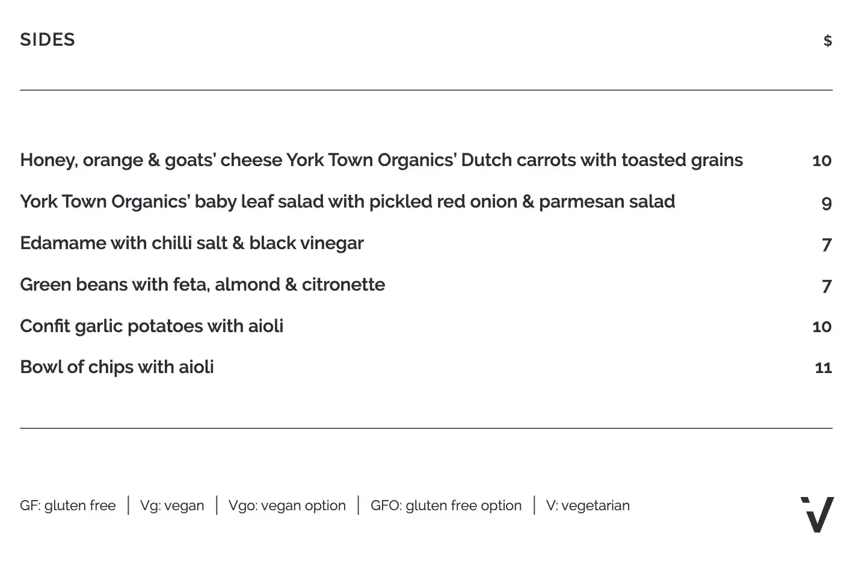
Task: Pick Green beans with feta, almond & citronette
Action: click(x=202, y=285)
